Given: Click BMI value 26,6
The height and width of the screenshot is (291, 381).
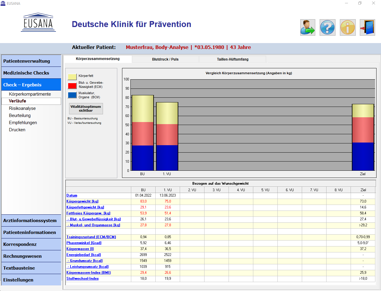Looking at the screenshot, I should point(168,273).
